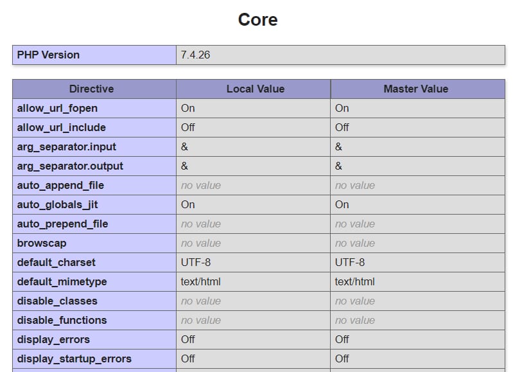Click the arg_separator.input directive name
This screenshot has width=513, height=372.
click(66, 146)
